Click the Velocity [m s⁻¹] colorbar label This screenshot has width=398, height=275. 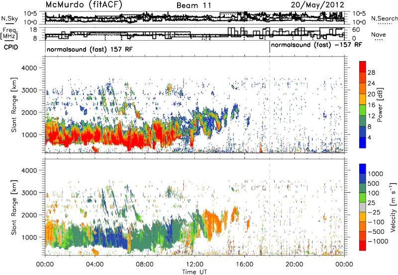click(x=393, y=207)
